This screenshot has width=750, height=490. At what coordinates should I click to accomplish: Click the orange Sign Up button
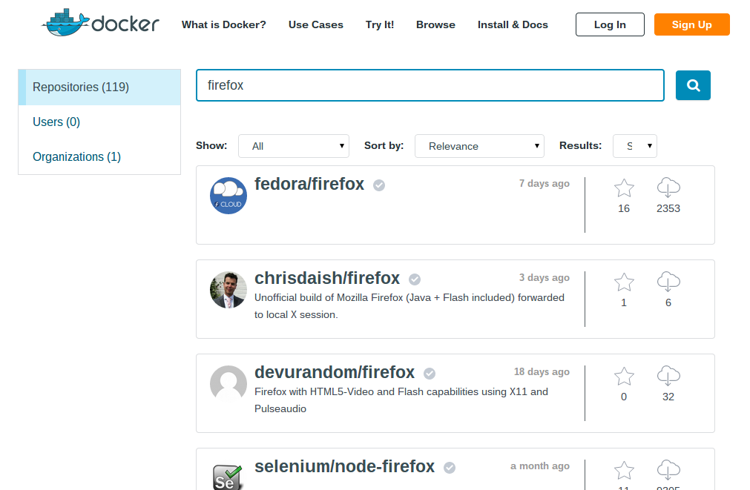[x=691, y=24]
